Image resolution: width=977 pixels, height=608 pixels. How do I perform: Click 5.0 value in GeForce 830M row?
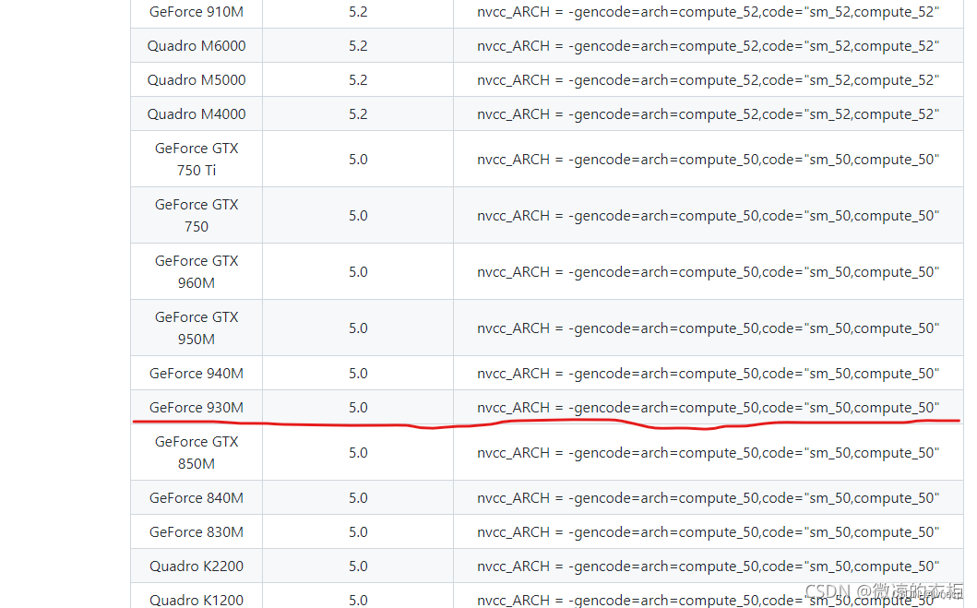(x=358, y=532)
